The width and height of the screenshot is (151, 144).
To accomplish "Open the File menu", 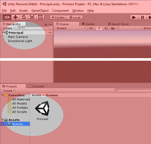I will [x=4, y=11].
